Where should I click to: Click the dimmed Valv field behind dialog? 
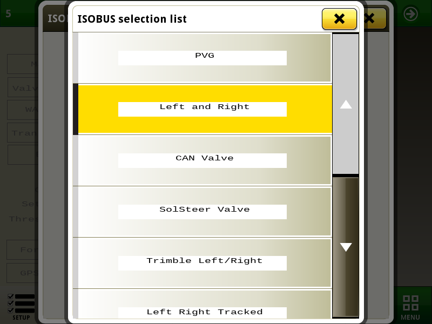coord(23,87)
